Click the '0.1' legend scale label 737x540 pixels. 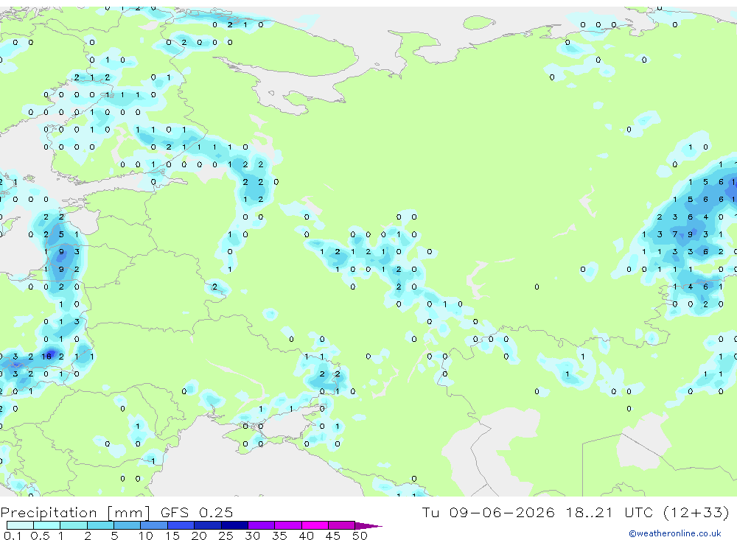coord(13,536)
